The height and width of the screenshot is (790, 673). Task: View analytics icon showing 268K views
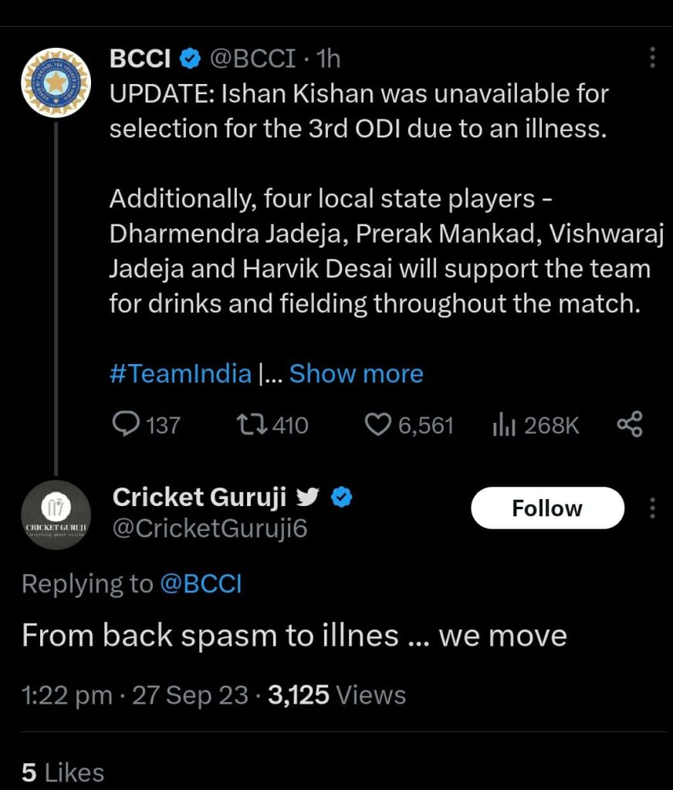[x=503, y=424]
